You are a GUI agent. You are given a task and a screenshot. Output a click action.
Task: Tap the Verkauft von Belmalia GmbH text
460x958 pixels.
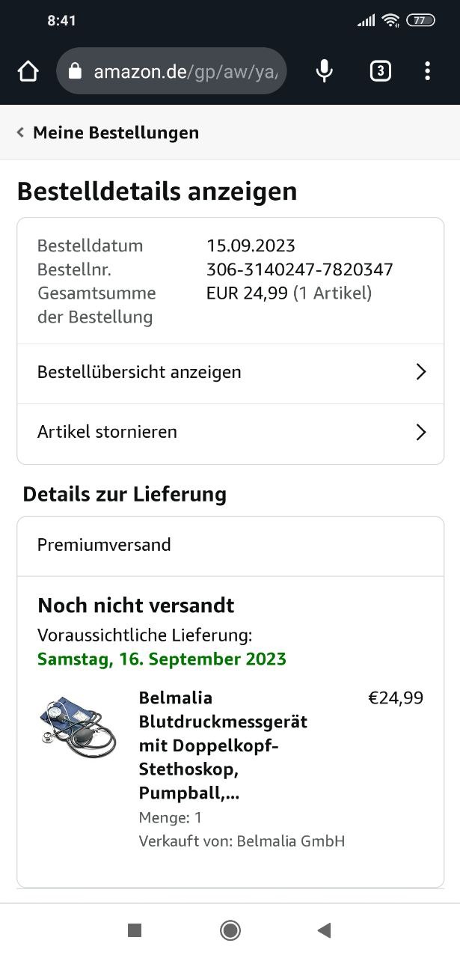tap(242, 841)
